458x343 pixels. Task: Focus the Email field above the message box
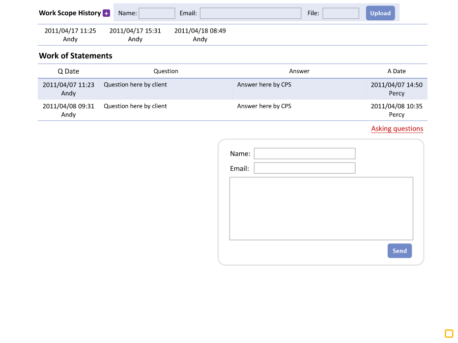304,168
